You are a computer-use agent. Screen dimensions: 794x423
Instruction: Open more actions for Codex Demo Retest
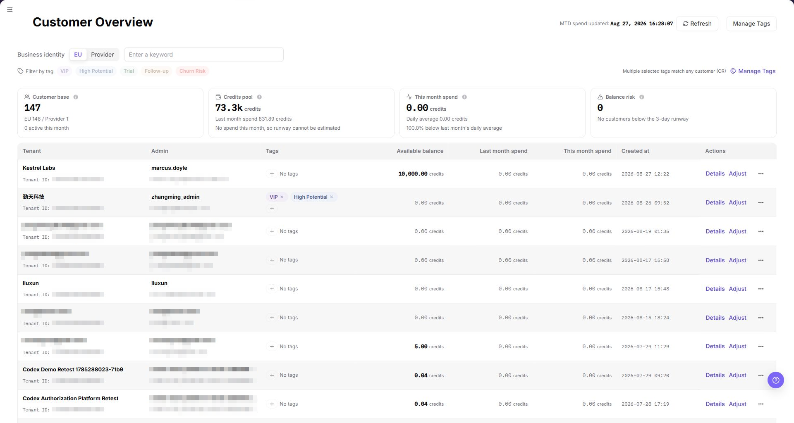tap(761, 375)
